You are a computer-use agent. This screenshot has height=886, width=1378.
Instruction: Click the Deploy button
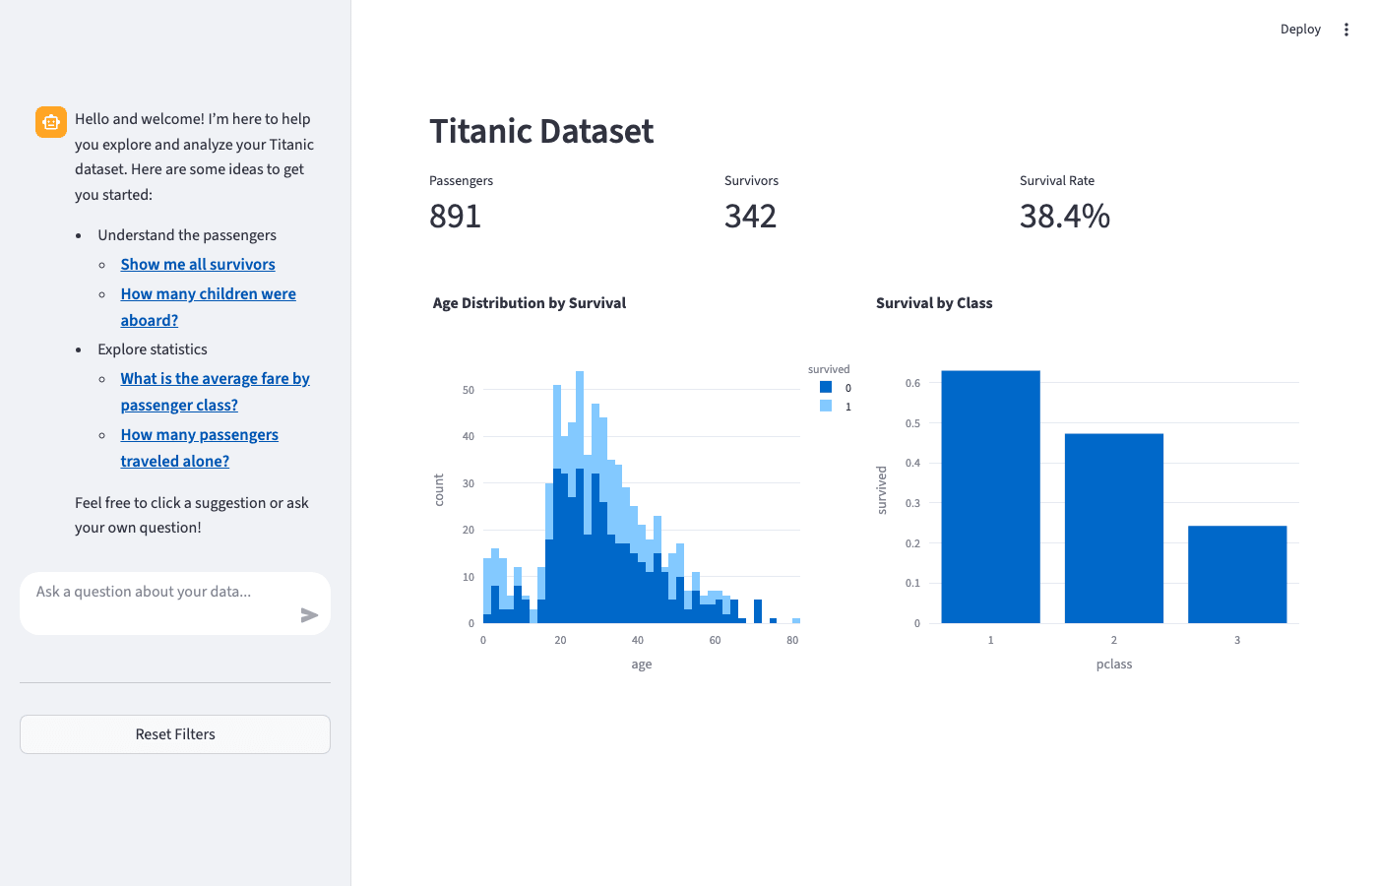pos(1299,30)
